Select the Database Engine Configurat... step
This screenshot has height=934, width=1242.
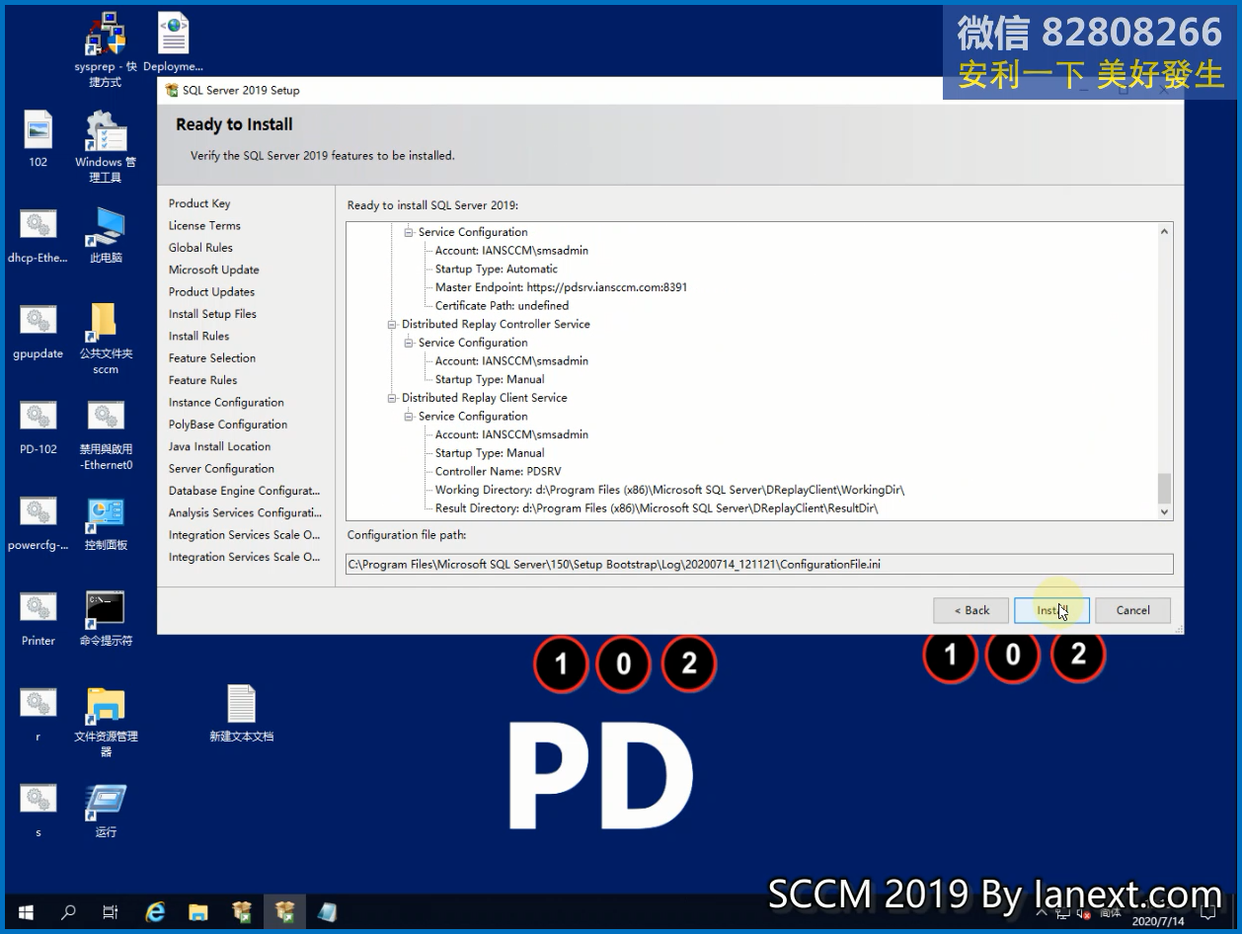pyautogui.click(x=244, y=491)
